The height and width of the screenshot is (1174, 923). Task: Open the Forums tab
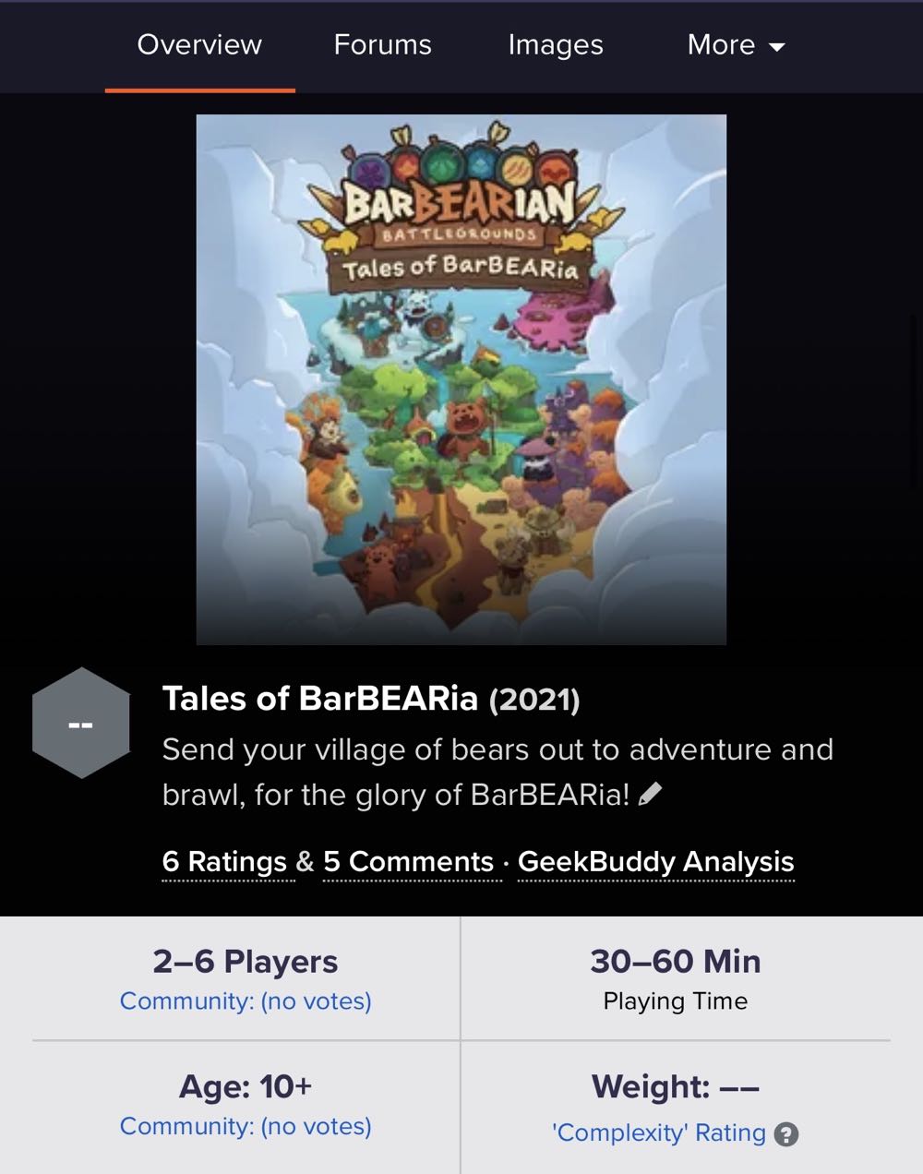(x=382, y=45)
